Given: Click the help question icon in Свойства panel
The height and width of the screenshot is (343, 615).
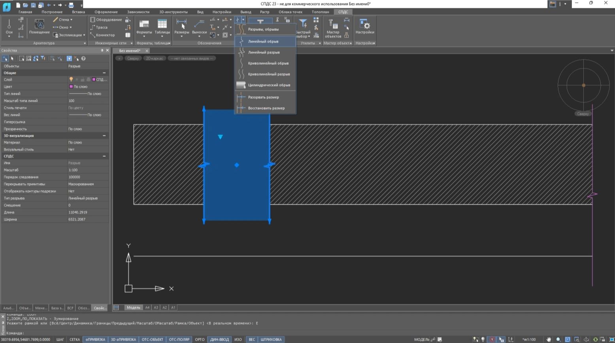Looking at the screenshot, I should click(x=83, y=58).
